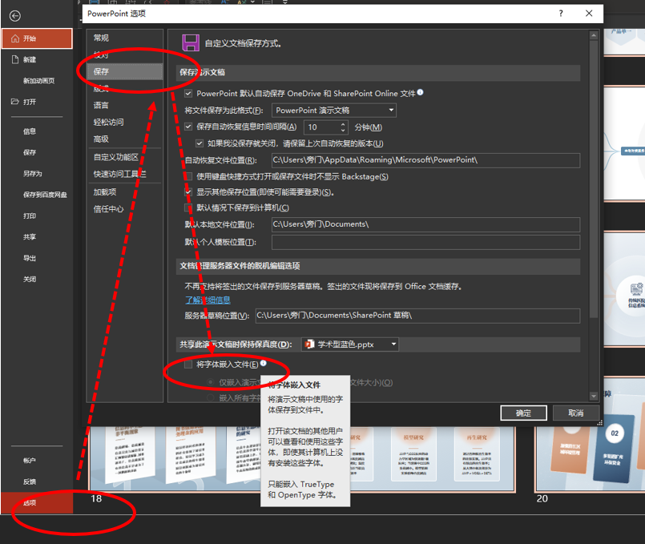Viewport: 645px width, 544px height.
Task: Click the new document icon beside 新建
Action: [15, 59]
